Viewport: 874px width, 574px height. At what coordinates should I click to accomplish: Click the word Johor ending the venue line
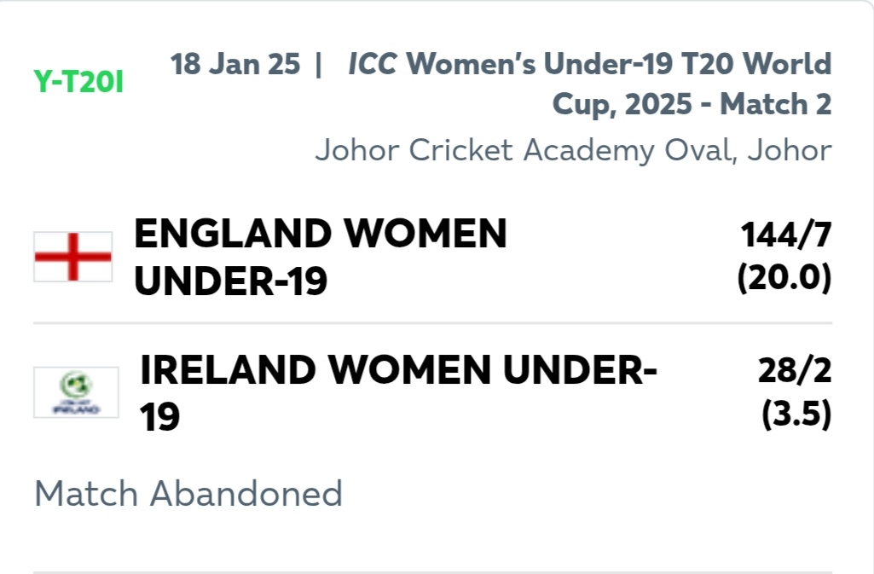coord(790,150)
